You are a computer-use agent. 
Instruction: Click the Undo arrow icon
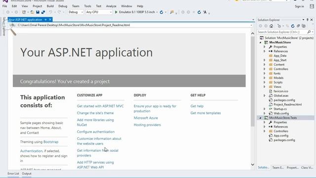[x=50, y=12]
